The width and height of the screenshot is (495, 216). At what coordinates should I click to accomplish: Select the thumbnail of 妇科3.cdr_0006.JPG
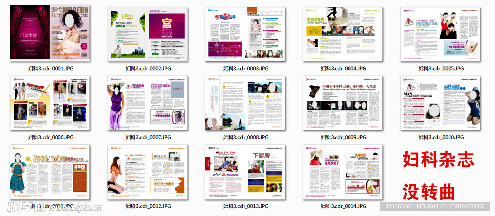50,103
